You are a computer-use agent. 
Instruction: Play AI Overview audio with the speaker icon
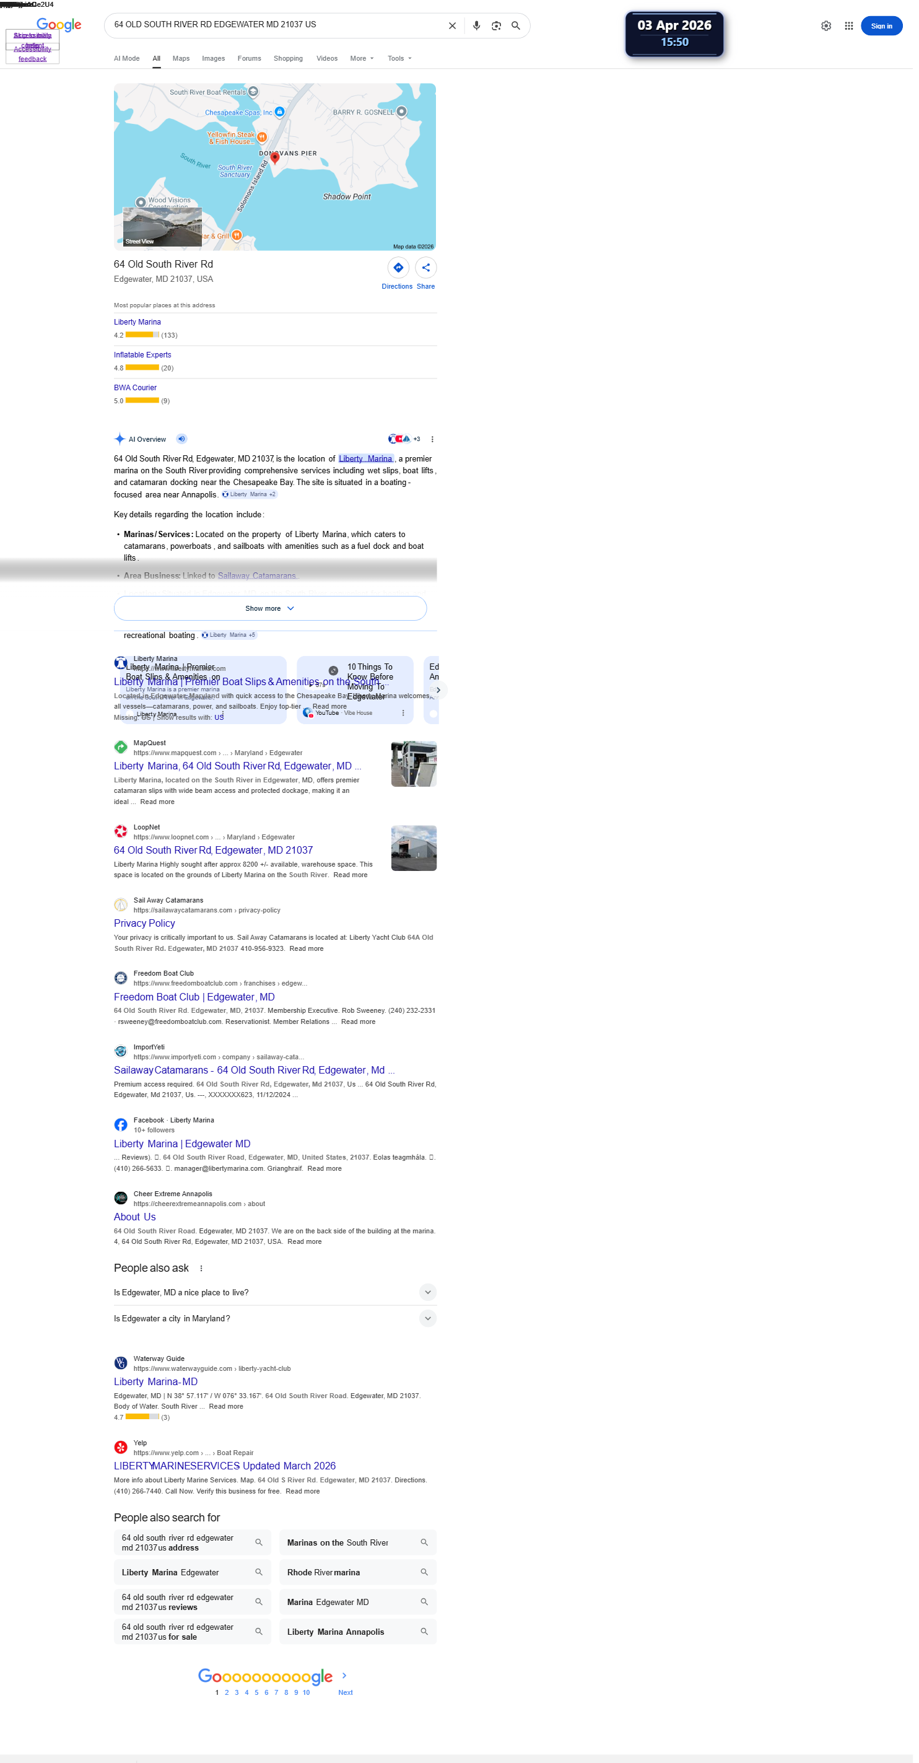[x=181, y=439]
